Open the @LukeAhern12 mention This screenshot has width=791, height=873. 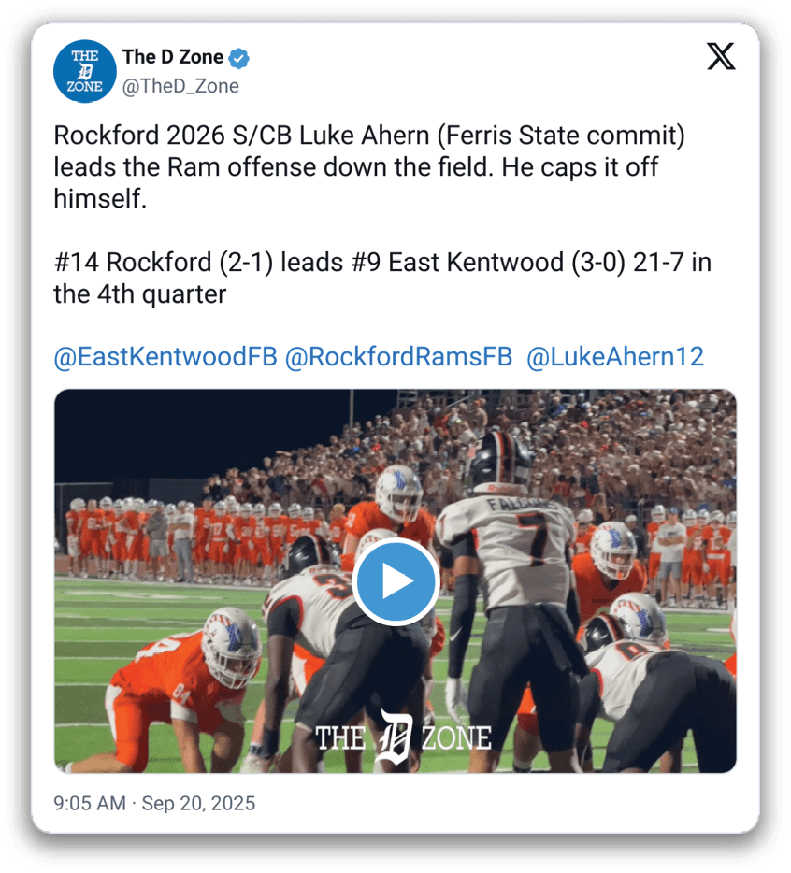tap(615, 357)
